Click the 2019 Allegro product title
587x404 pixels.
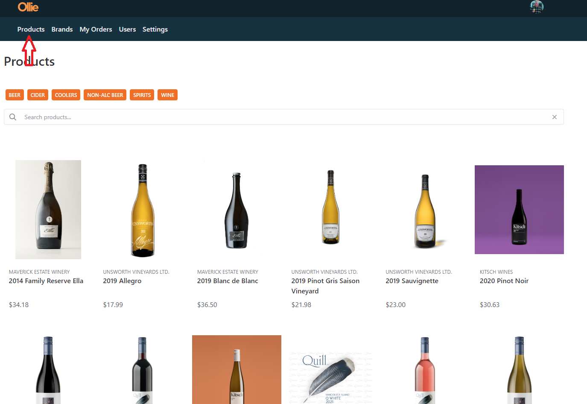tap(122, 281)
